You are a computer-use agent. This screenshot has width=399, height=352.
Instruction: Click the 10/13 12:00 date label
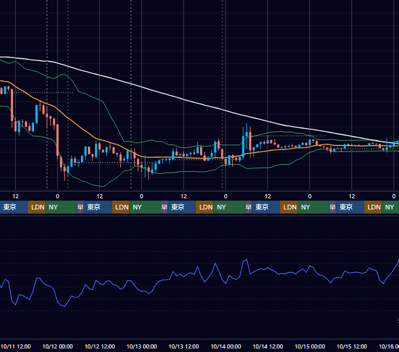click(x=184, y=346)
